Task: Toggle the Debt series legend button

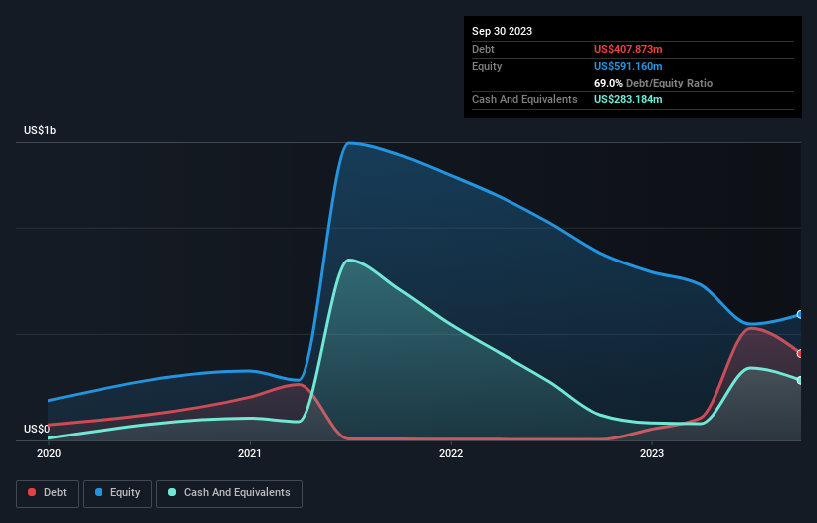Action: coord(47,493)
